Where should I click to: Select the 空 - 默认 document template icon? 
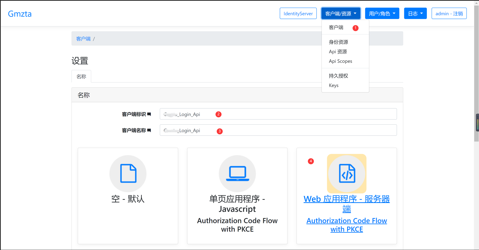point(128,174)
